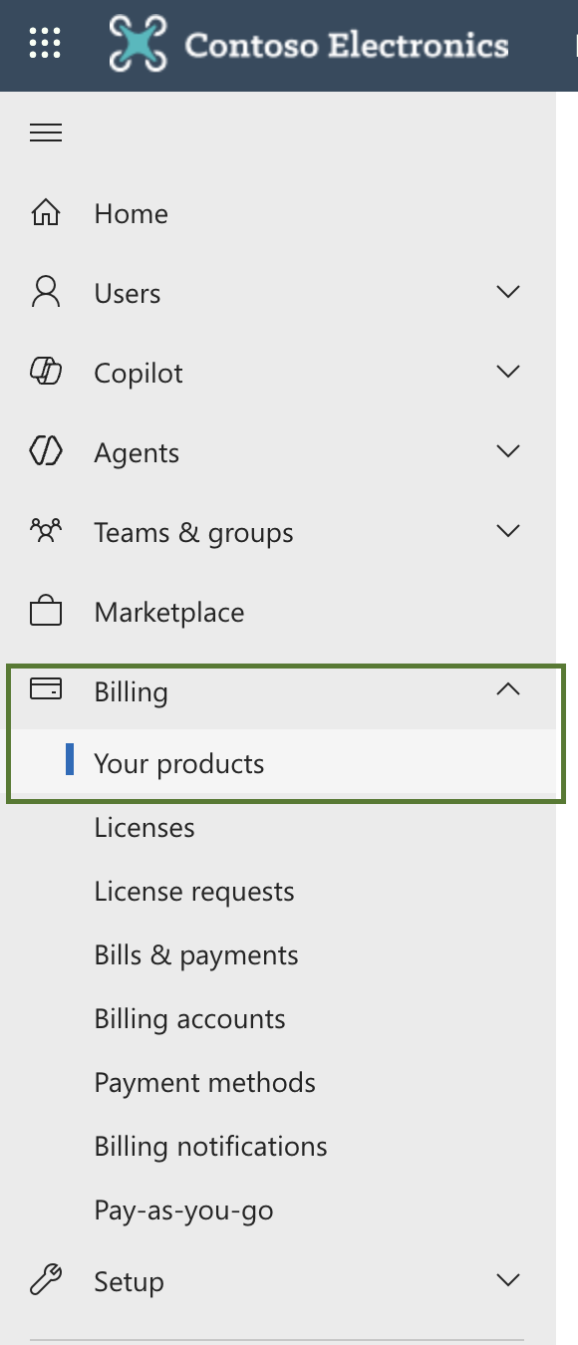Click the Teams & groups people icon
Viewport: 578px width, 1345px height.
46,531
